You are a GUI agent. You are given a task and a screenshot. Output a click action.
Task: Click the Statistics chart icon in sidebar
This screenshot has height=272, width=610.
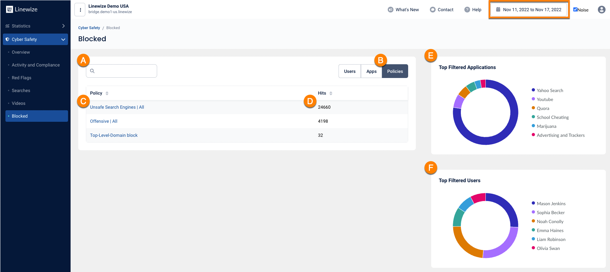(7, 26)
